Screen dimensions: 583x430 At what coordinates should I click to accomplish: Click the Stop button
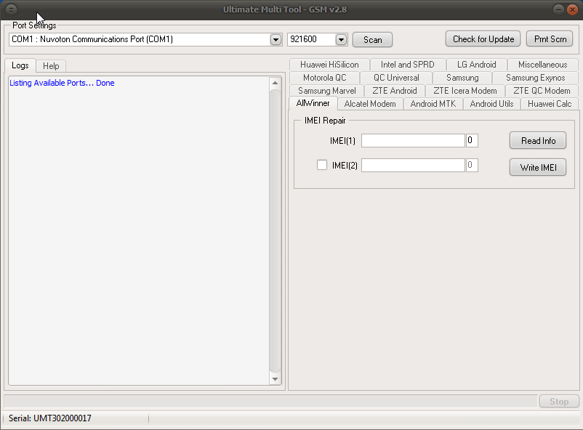coord(559,402)
